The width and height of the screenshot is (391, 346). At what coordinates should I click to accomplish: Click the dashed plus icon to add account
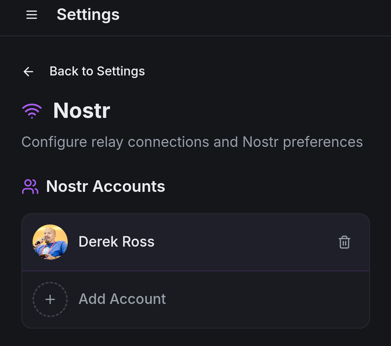tap(50, 299)
